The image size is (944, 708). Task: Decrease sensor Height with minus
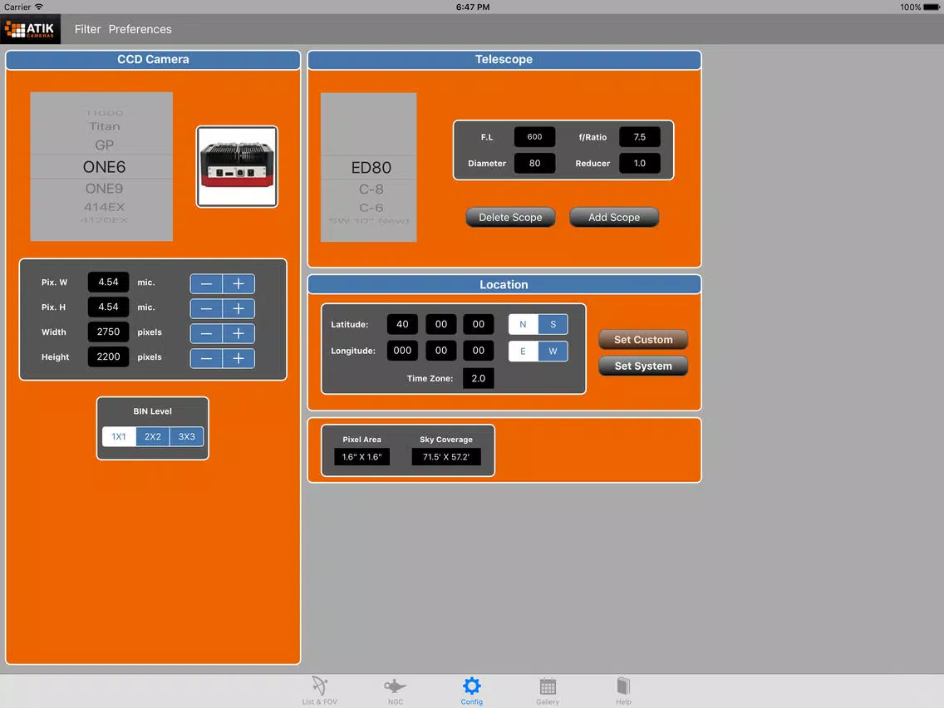tap(206, 359)
